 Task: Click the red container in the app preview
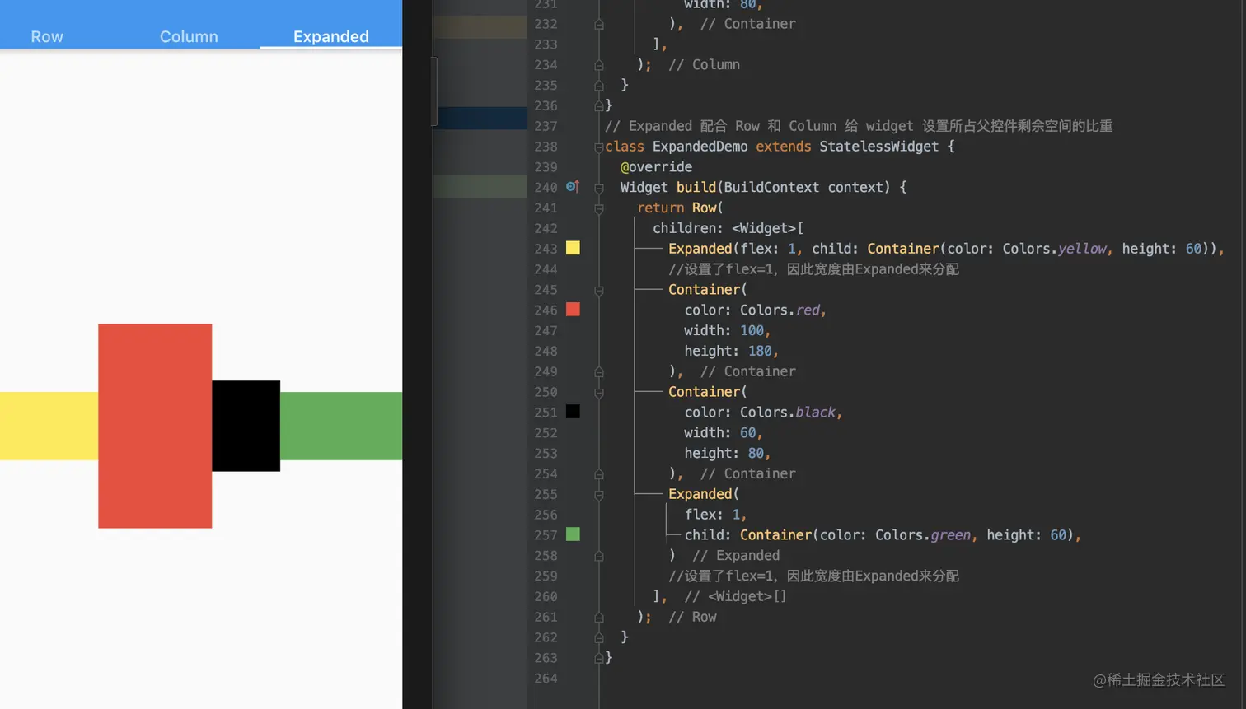[155, 426]
